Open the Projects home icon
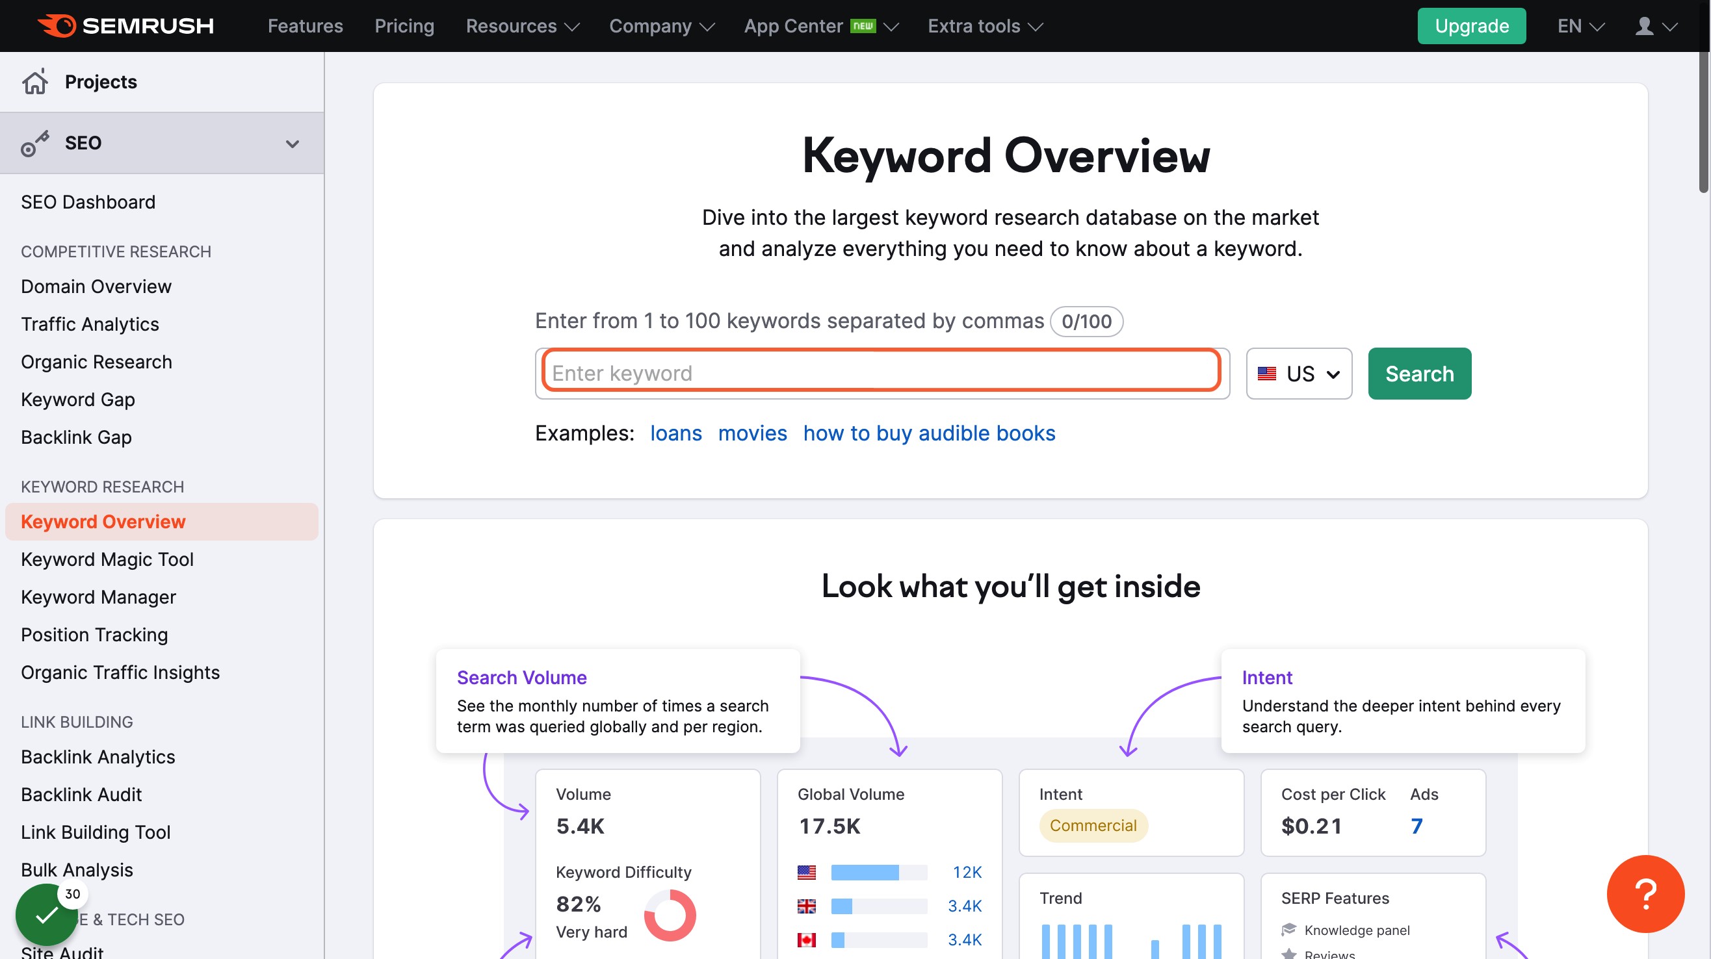Viewport: 1711px width, 959px height. pos(34,82)
